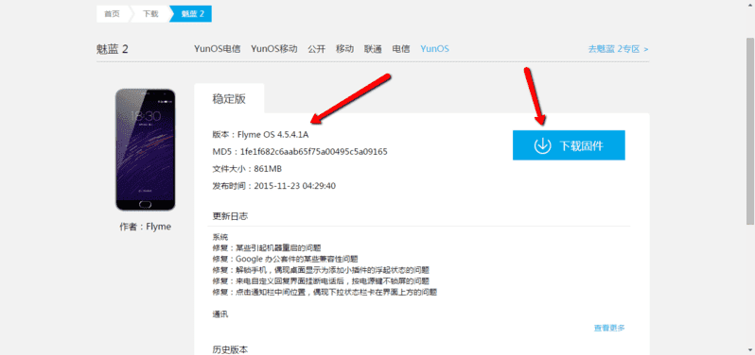Click the 首页 breadcrumb
This screenshot has height=355, width=755.
113,14
